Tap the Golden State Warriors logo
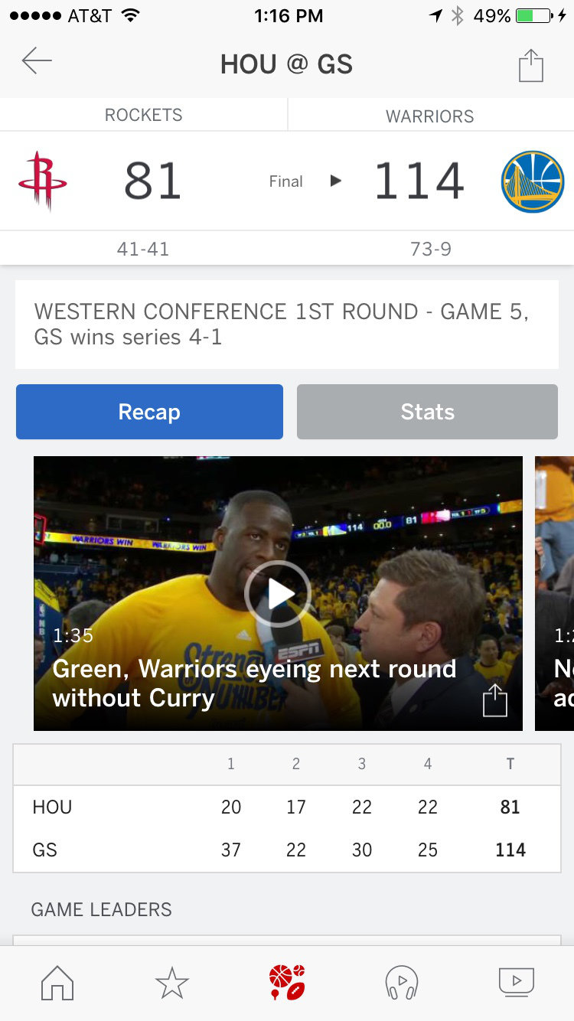The image size is (574, 1021). (532, 181)
